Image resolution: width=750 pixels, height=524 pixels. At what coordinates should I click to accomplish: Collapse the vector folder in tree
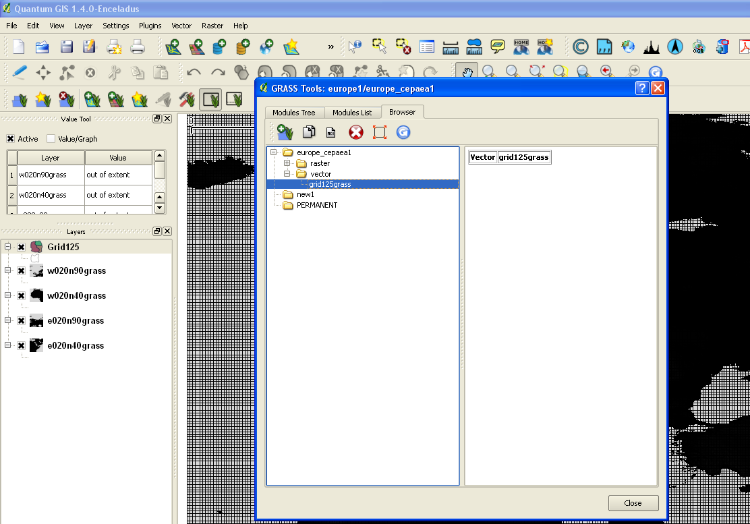(287, 174)
